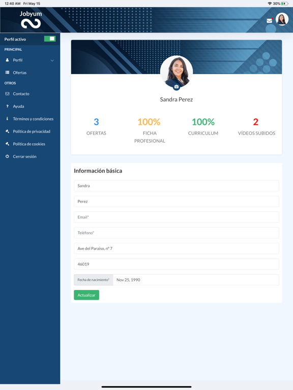
Task: Click the Información básica heading
Action: coord(98,171)
